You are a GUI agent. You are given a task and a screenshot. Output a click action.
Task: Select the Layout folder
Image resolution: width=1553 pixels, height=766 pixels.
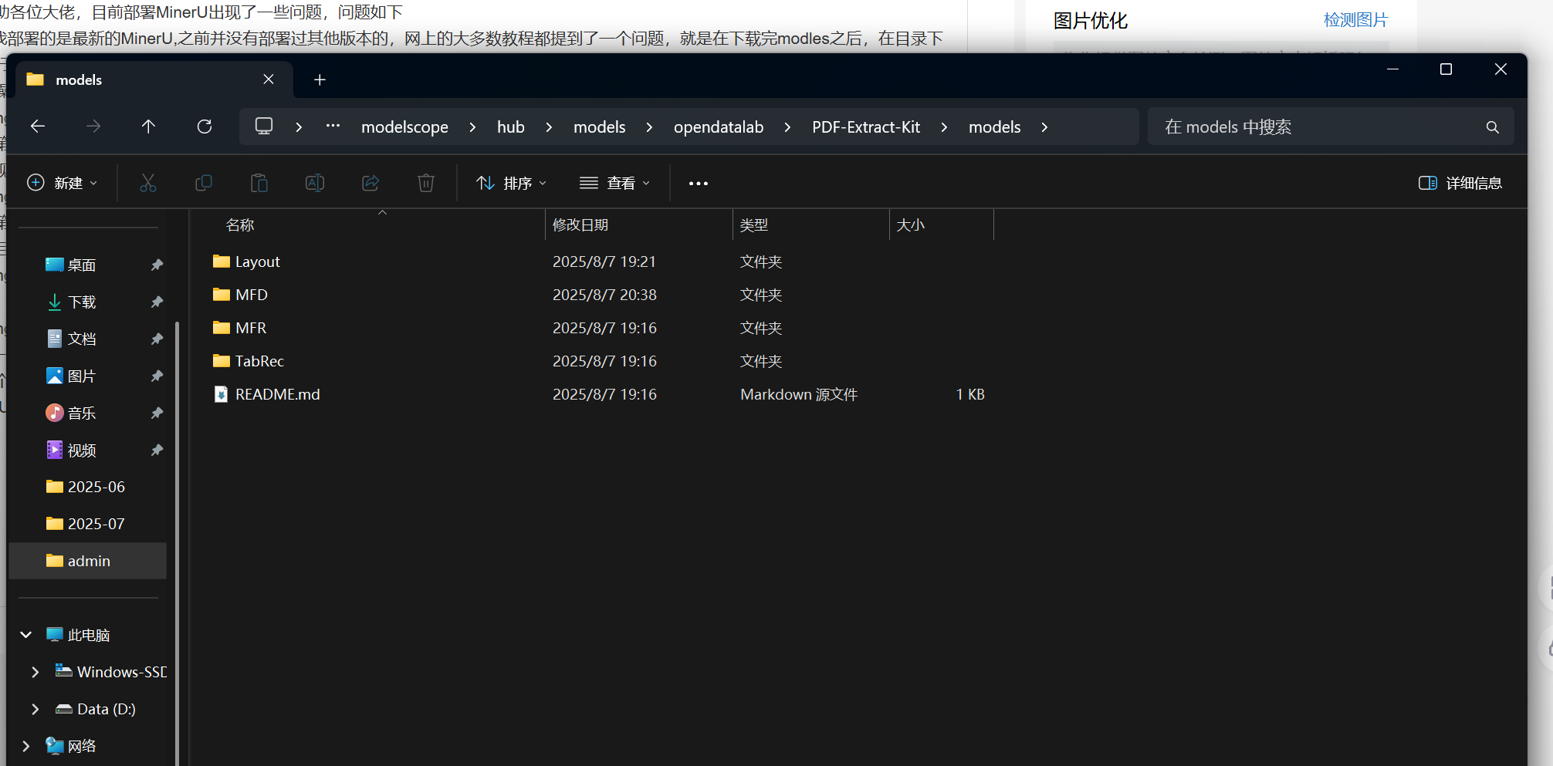pyautogui.click(x=257, y=262)
